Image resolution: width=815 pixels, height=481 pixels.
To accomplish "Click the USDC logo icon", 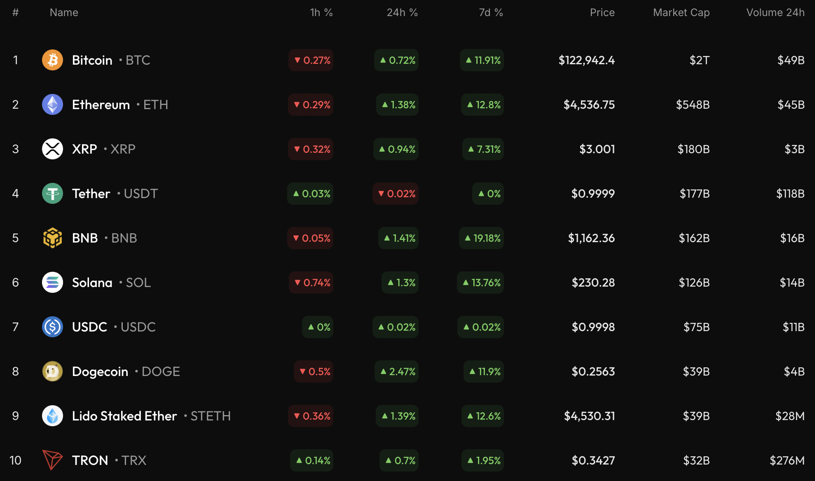I will pos(52,327).
